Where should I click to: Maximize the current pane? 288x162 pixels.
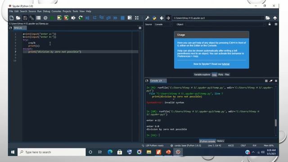point(130,18)
